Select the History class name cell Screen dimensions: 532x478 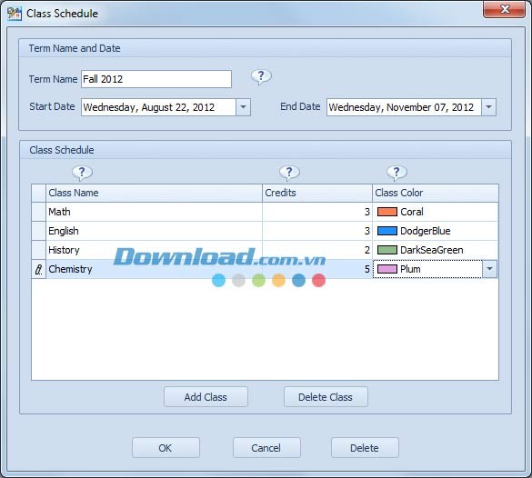(x=154, y=250)
